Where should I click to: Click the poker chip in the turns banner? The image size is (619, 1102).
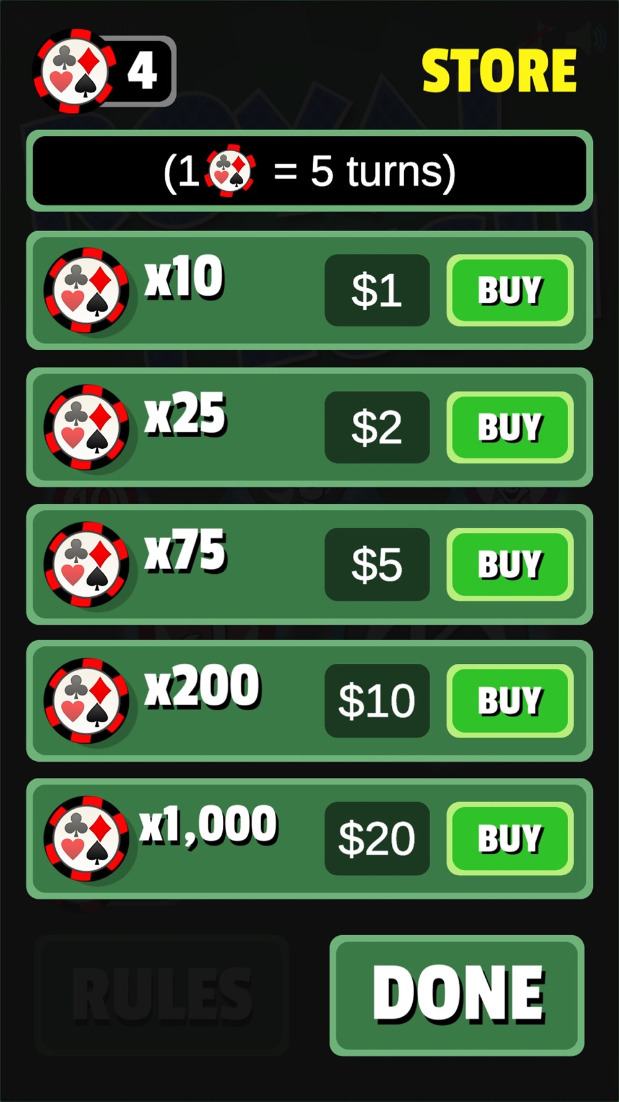(231, 170)
